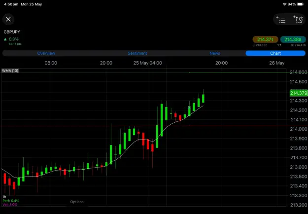Screen dimensions: 308x214
Task: Tap the 213.500 price axis label
Action: point(299,177)
